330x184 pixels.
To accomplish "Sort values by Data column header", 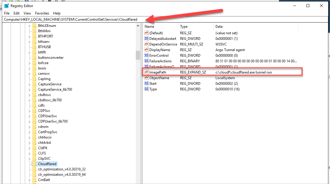I will 256,27.
